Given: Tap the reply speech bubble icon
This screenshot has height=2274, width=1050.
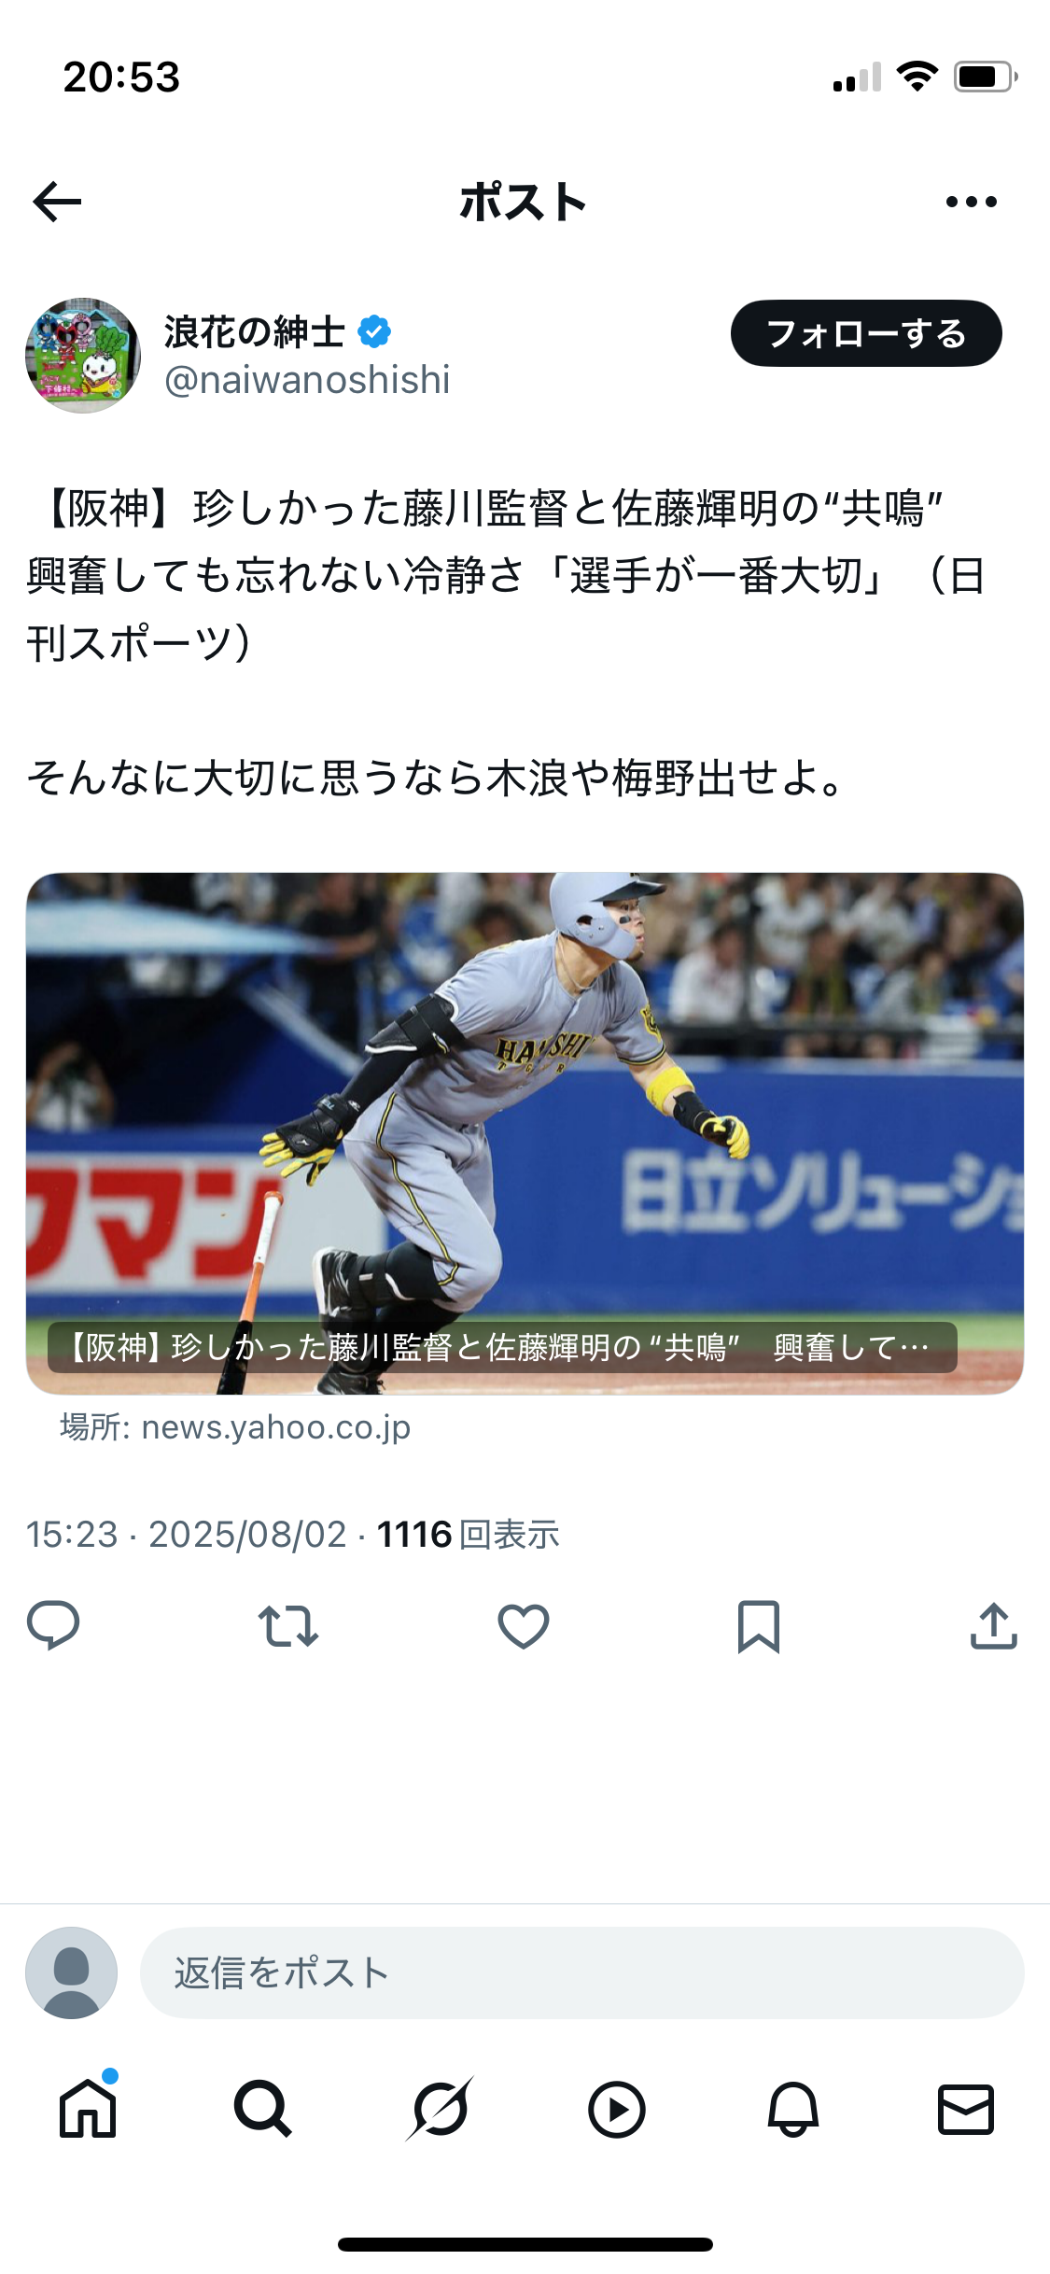Looking at the screenshot, I should [x=53, y=1626].
